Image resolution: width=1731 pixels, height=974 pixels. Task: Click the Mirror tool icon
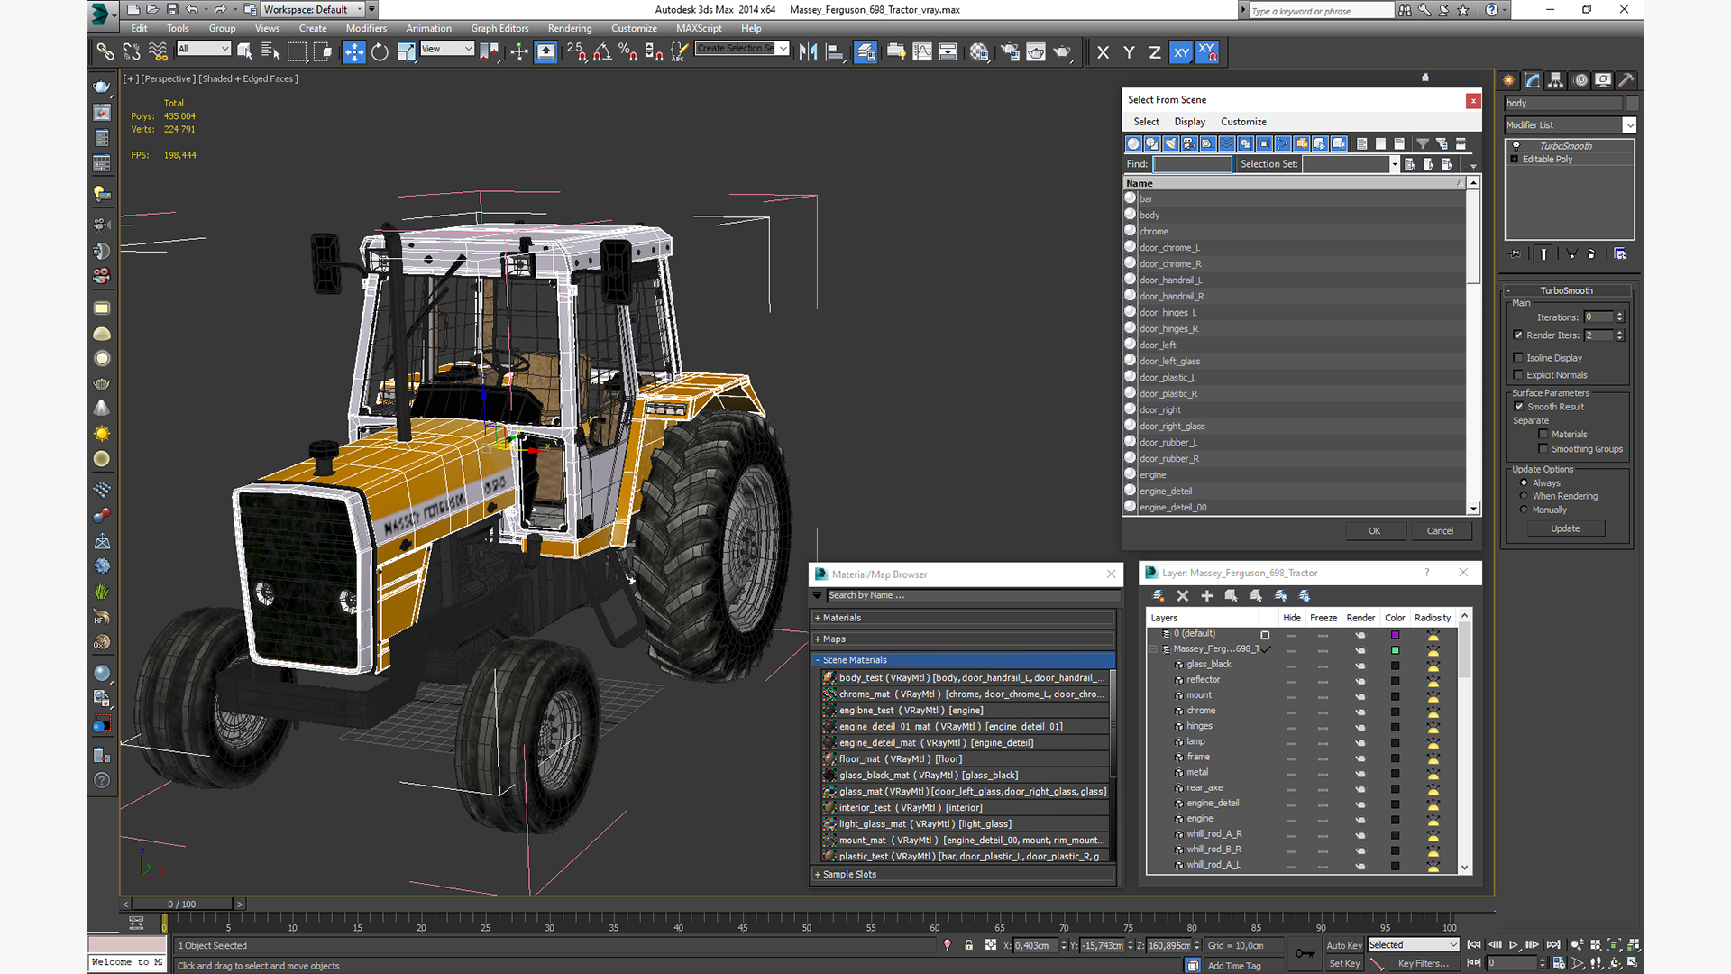click(809, 52)
